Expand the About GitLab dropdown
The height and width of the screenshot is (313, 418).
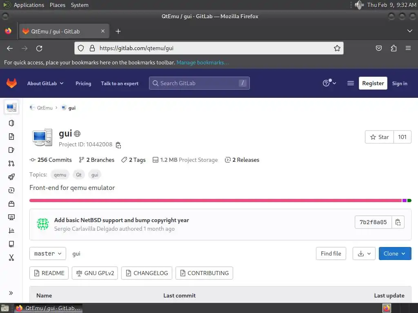click(45, 83)
